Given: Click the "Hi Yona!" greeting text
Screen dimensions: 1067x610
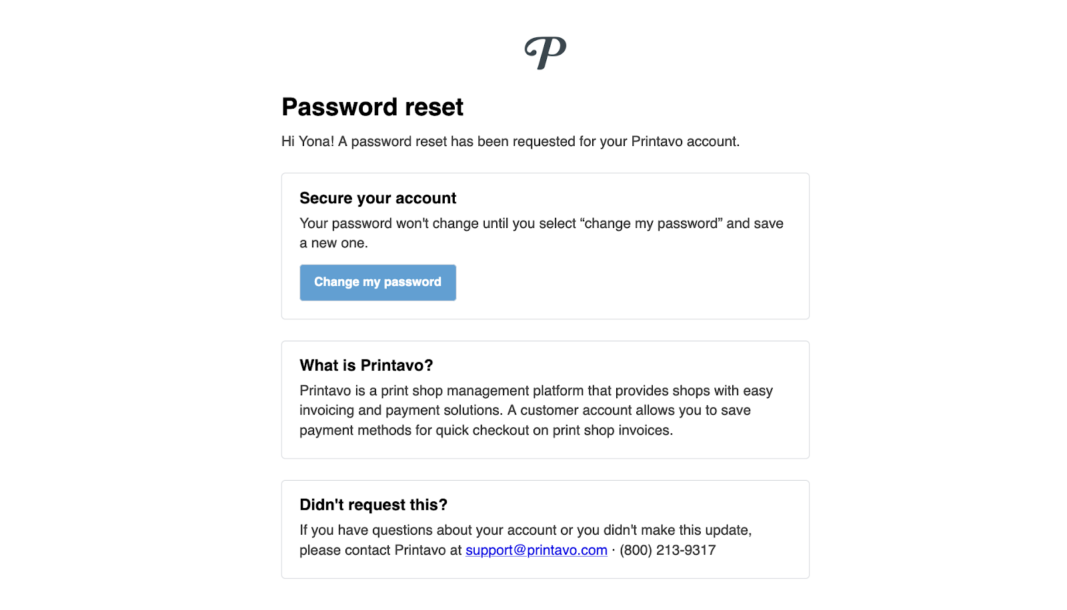Looking at the screenshot, I should (x=307, y=141).
